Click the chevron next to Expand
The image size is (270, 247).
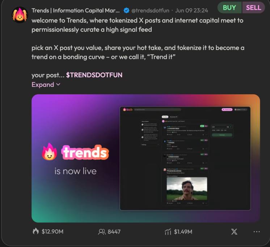click(58, 84)
